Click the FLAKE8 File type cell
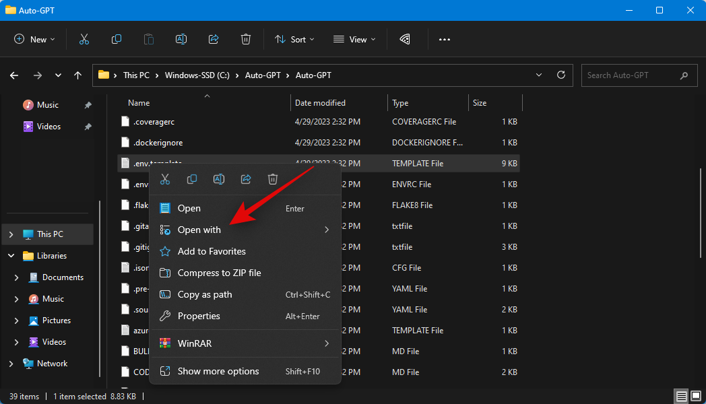706x404 pixels. tap(412, 205)
